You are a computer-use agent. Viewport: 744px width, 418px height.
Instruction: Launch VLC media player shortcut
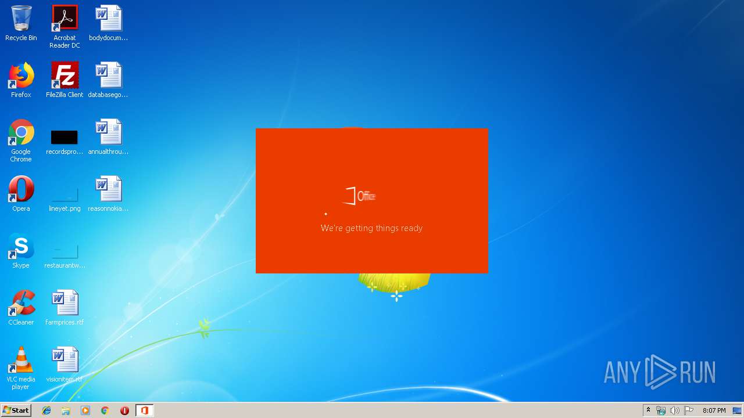pos(21,369)
